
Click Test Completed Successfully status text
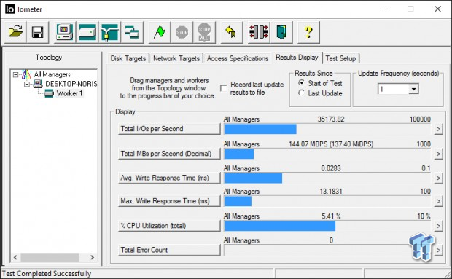click(x=47, y=273)
